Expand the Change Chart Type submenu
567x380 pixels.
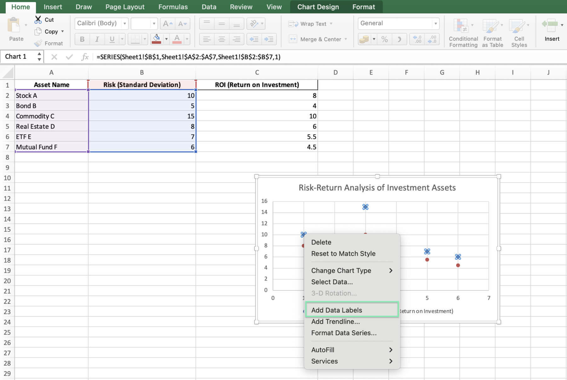pyautogui.click(x=352, y=270)
